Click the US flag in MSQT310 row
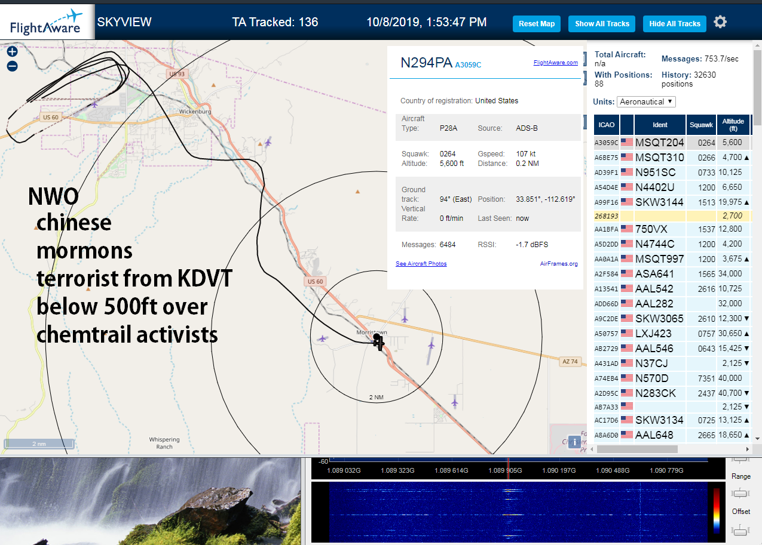This screenshot has width=762, height=545. point(626,158)
